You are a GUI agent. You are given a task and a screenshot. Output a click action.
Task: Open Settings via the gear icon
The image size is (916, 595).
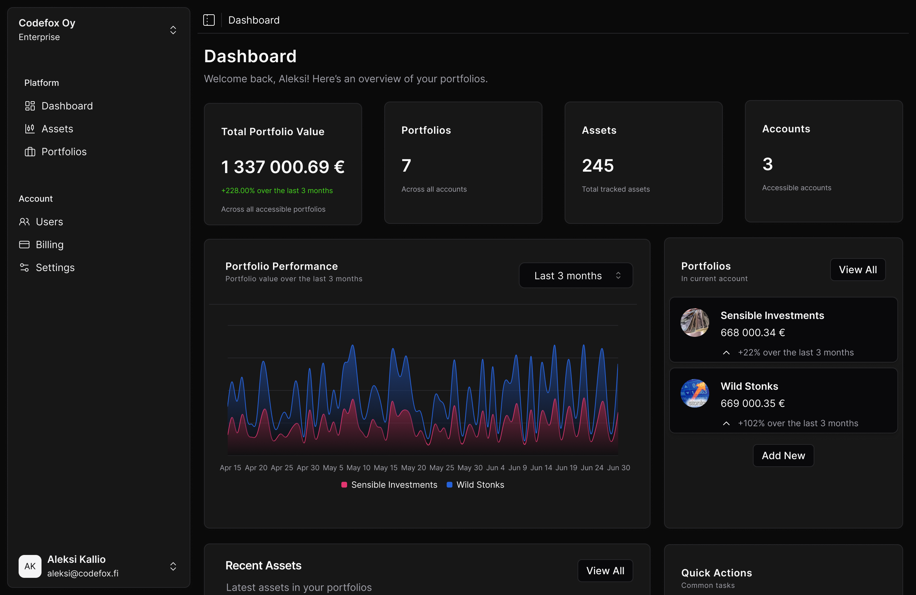click(24, 268)
